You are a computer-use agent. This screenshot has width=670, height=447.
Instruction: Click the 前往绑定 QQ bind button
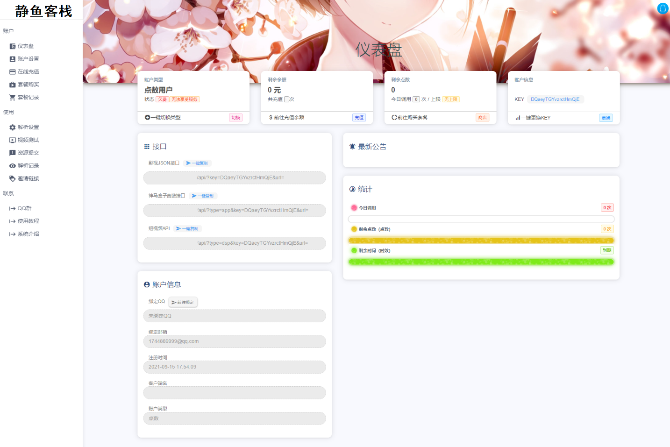coord(183,302)
